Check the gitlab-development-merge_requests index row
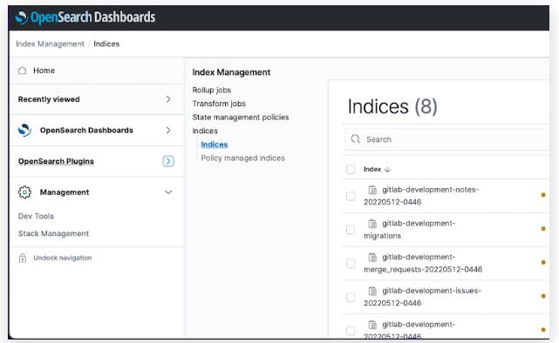Screen dimensions: 559x343 pos(351,263)
